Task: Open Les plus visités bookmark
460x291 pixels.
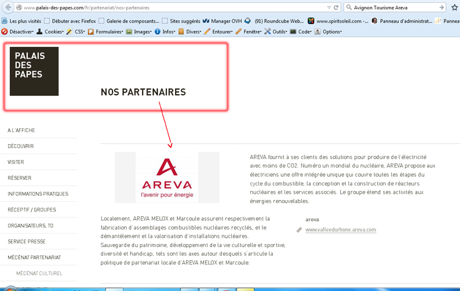Action: [21, 21]
